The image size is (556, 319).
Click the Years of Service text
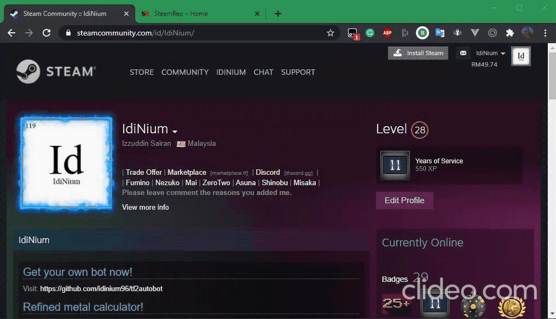[439, 161]
